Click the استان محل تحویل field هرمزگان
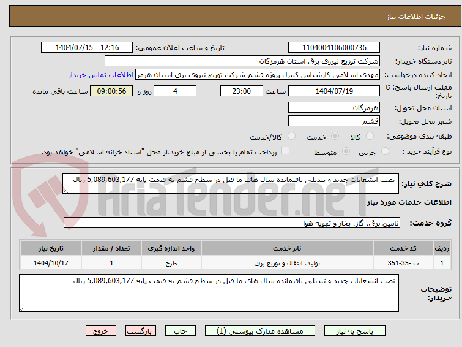This screenshot has width=462, height=347. pyautogui.click(x=334, y=108)
